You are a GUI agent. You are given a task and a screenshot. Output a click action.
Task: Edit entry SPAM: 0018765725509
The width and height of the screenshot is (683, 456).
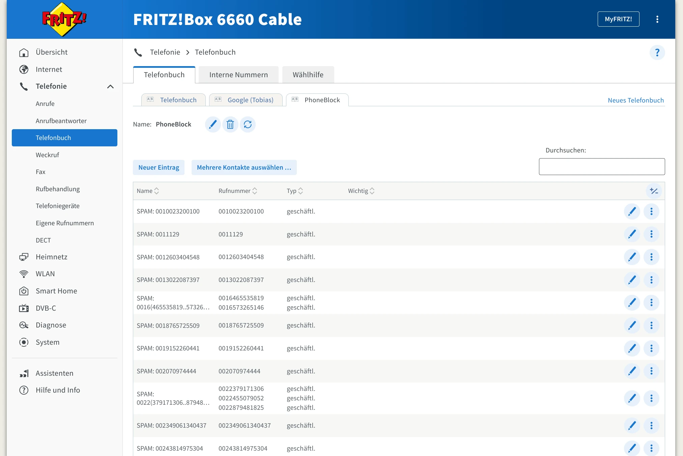click(x=632, y=325)
